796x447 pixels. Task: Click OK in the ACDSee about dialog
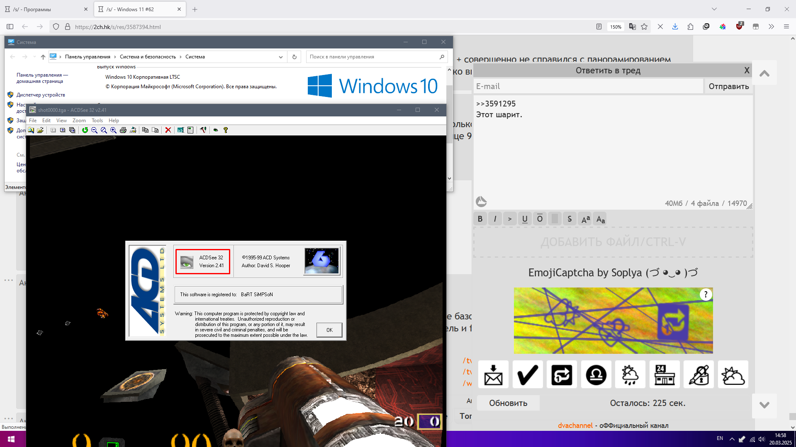coord(329,330)
